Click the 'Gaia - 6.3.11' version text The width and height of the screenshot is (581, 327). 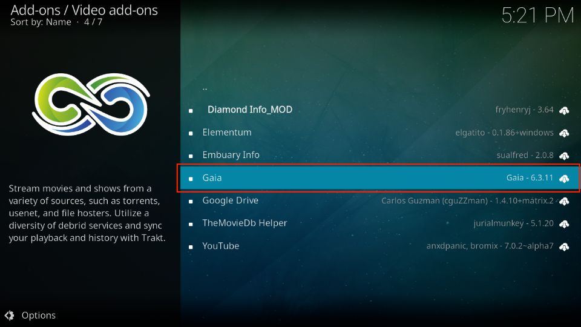pyautogui.click(x=530, y=177)
